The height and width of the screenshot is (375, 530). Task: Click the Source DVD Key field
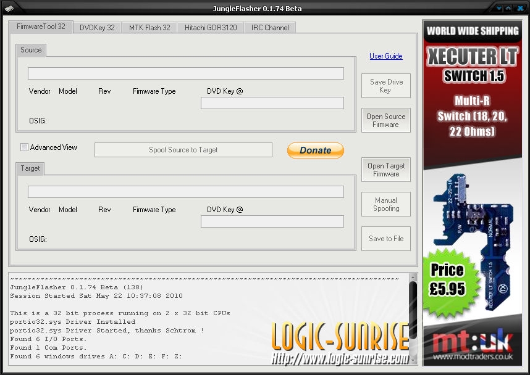pyautogui.click(x=272, y=103)
